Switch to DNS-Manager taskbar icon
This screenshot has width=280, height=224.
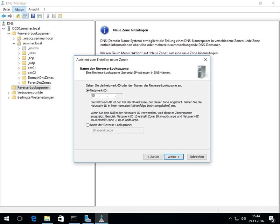[x=101, y=218]
